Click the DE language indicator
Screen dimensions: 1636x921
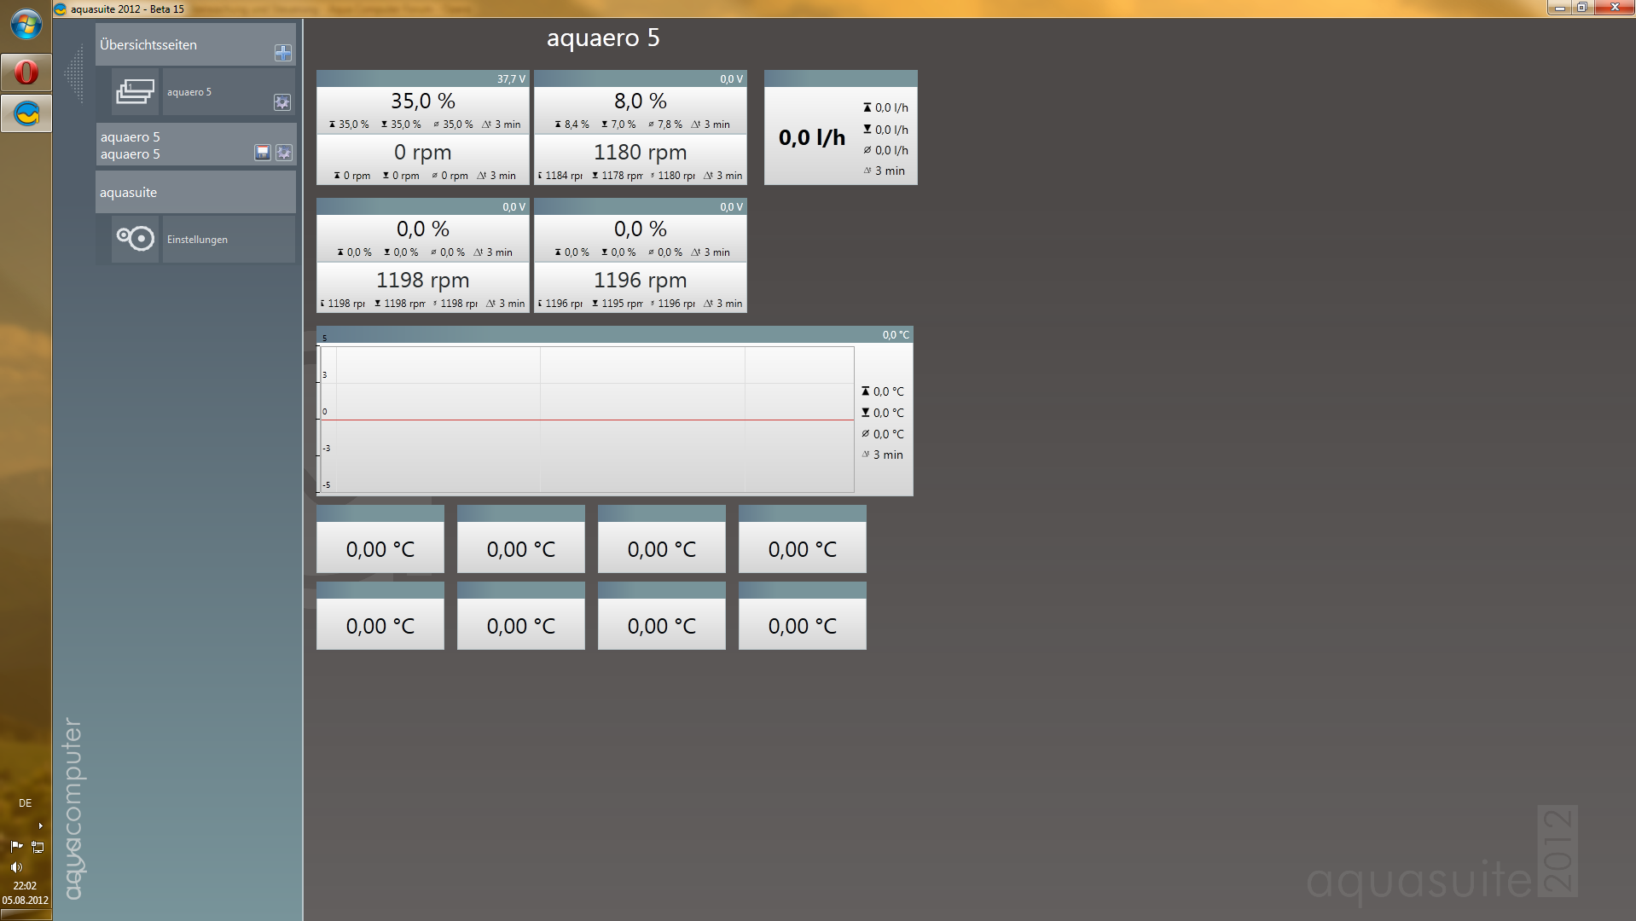(25, 803)
